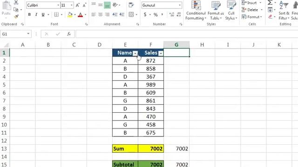298x167 pixels.
Task: Click Insert Function fx icon
Action: coord(69,34)
